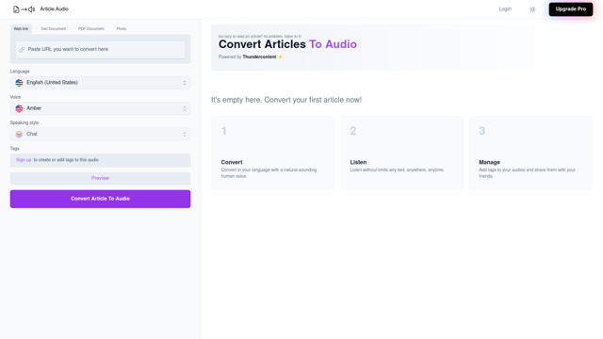
Task: Click the Sign up link in Tags
Action: pyautogui.click(x=24, y=160)
